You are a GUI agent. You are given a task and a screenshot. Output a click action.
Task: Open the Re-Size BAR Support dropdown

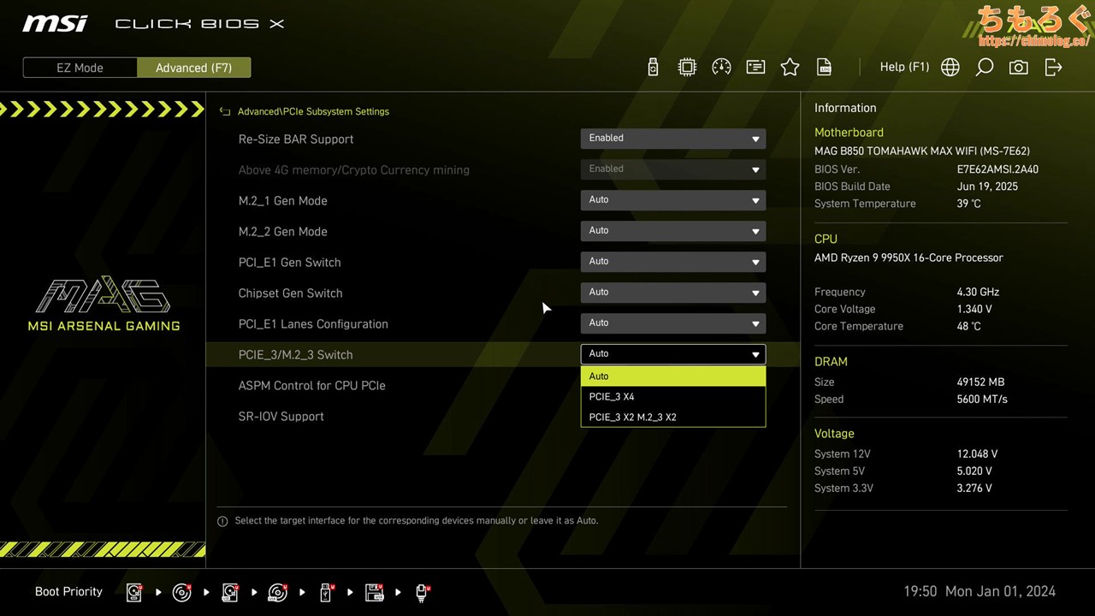[672, 139]
